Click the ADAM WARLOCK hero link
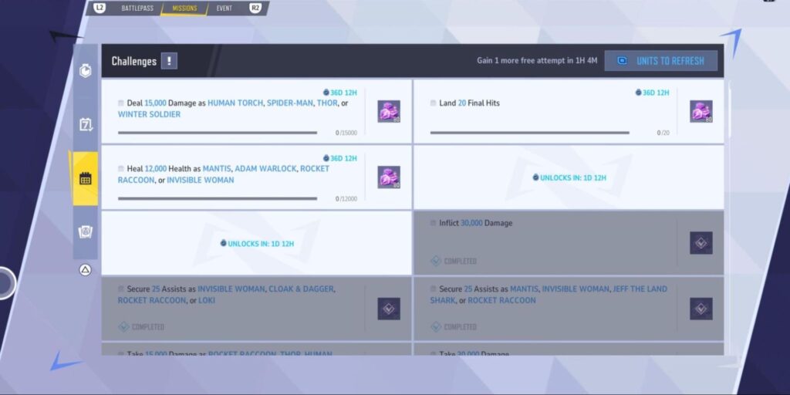 pyautogui.click(x=265, y=169)
